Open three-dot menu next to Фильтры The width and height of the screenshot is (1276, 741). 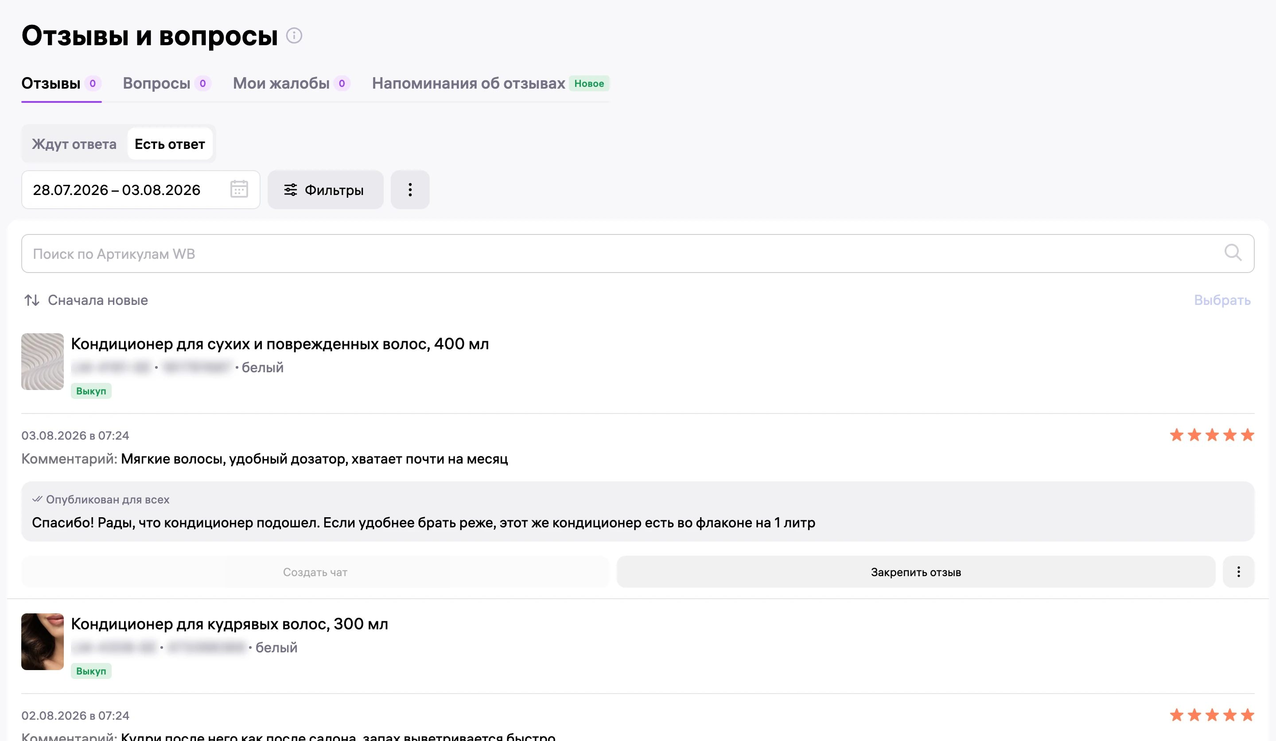point(410,189)
